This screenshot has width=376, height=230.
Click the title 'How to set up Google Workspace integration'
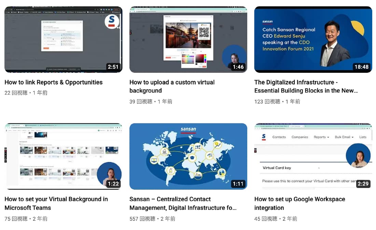click(300, 203)
